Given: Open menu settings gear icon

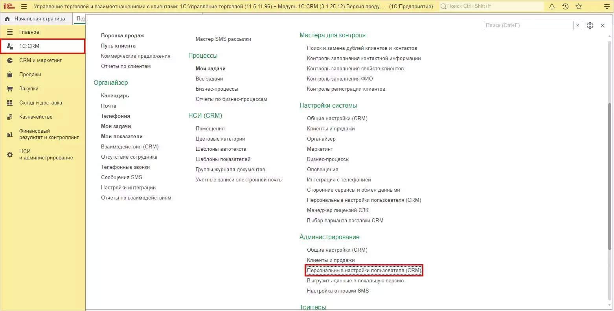Looking at the screenshot, I should 590,26.
